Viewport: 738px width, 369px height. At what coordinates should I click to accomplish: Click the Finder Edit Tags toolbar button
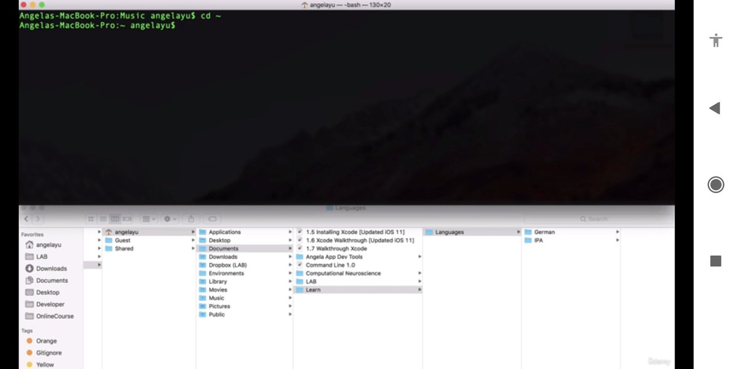[213, 219]
